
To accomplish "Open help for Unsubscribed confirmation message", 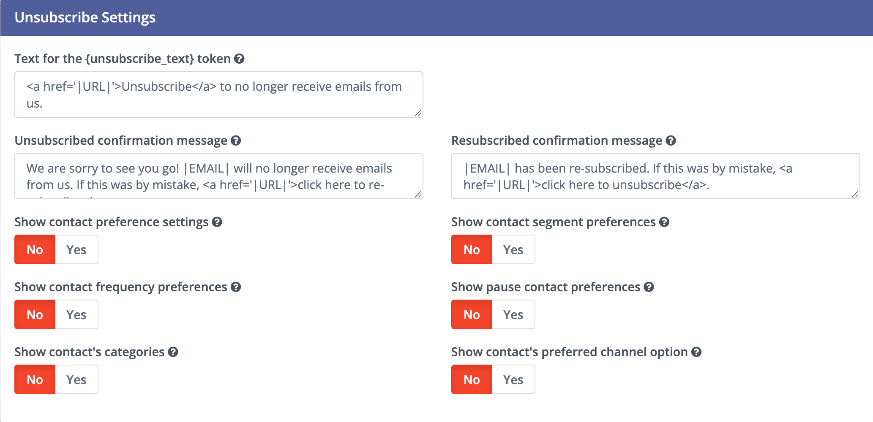I will tap(236, 141).
